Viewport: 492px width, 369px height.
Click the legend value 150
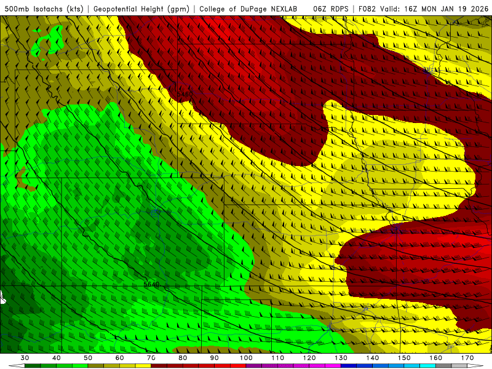point(404,358)
